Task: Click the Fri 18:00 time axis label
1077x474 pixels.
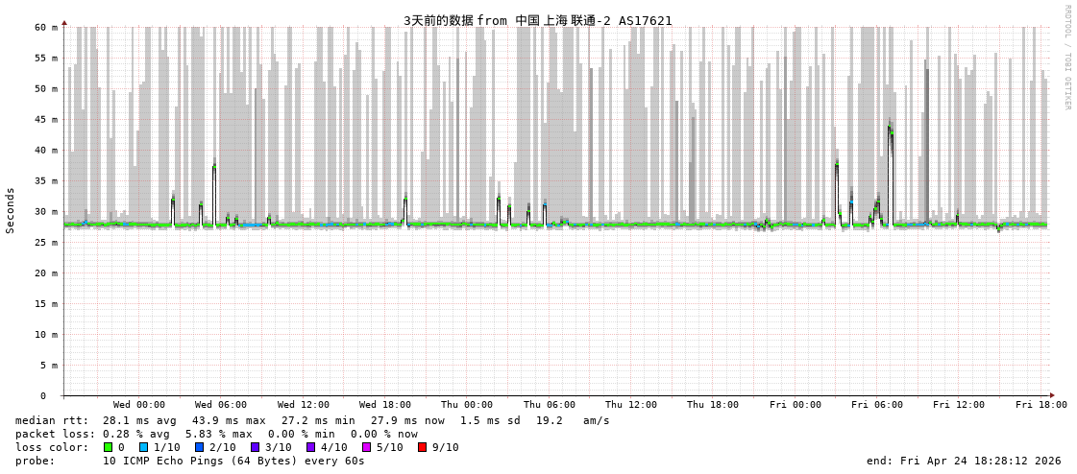Action: [1040, 405]
